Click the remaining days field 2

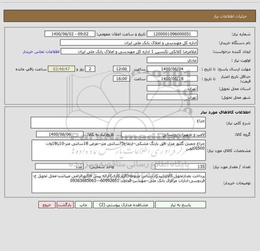click(x=90, y=69)
